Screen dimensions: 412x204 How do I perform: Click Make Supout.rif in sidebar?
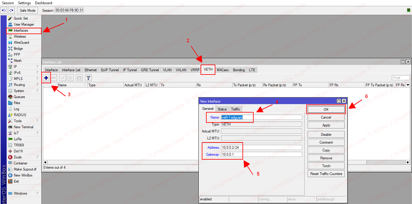[25, 169]
